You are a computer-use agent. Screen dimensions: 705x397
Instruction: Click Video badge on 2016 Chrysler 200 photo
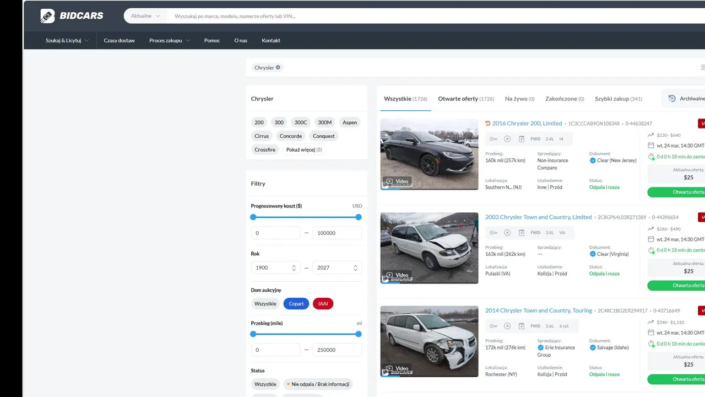coord(397,181)
